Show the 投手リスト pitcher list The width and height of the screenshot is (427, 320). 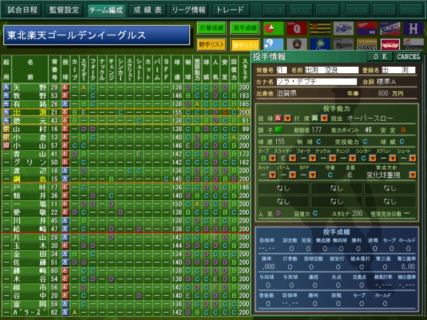click(x=245, y=45)
